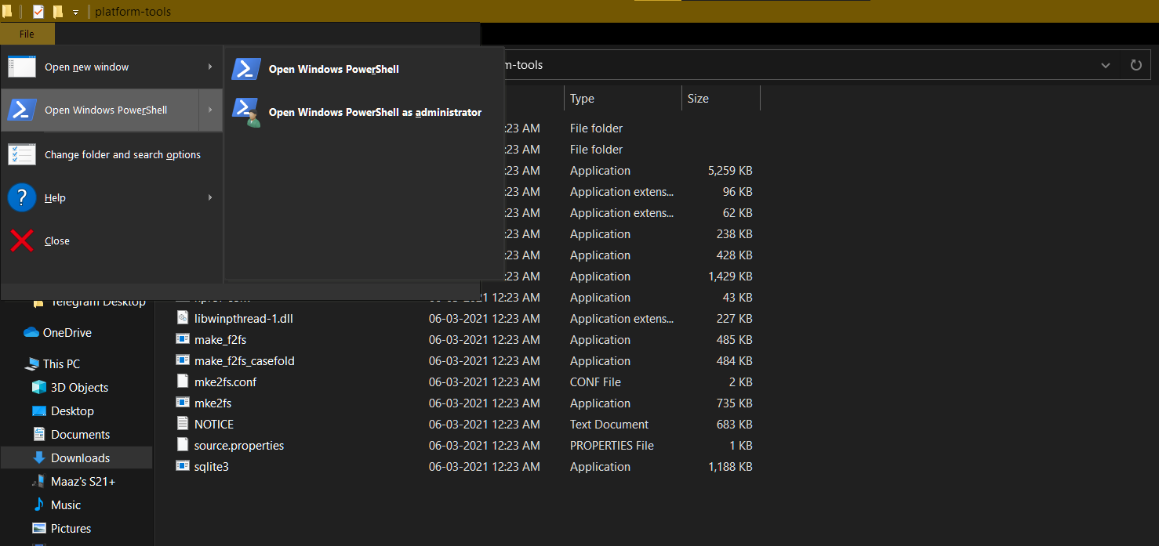The width and height of the screenshot is (1159, 546).
Task: Click the text document icon of NOTICE
Action: click(x=181, y=424)
